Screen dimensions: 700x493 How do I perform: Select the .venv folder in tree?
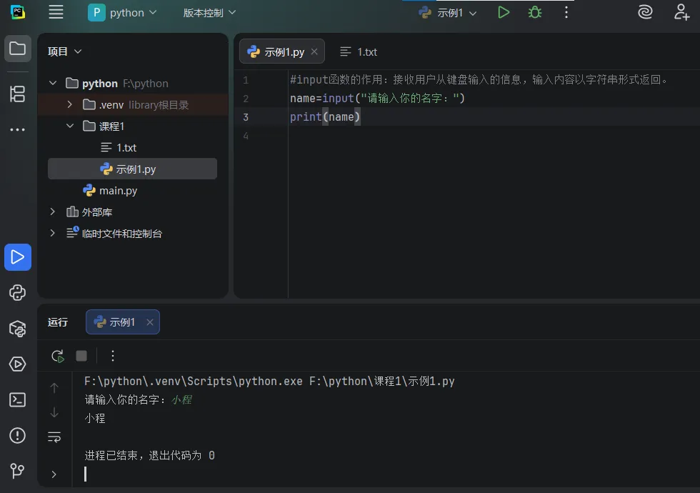[x=133, y=105]
